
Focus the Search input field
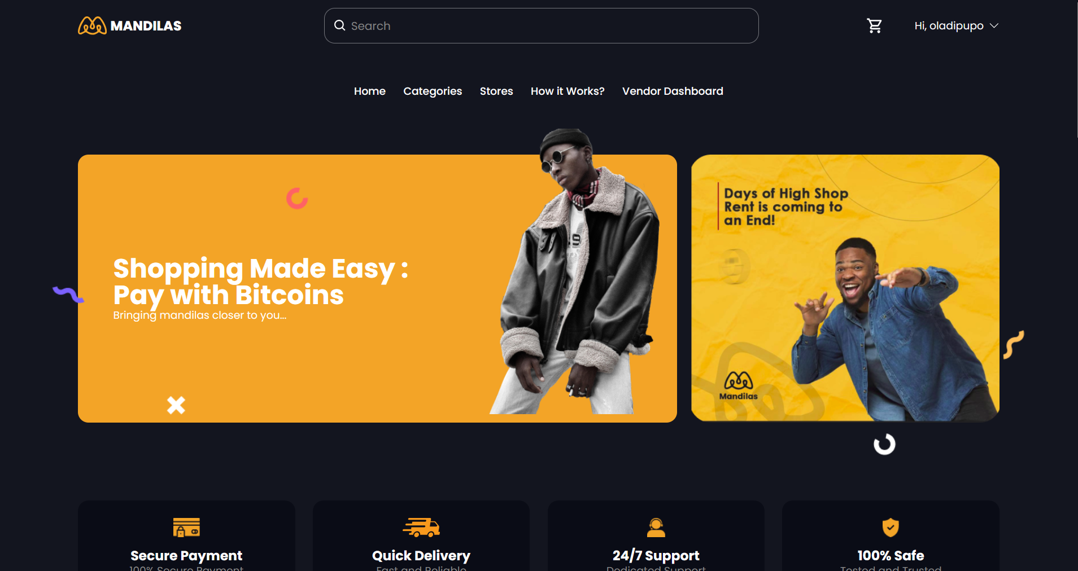(541, 26)
